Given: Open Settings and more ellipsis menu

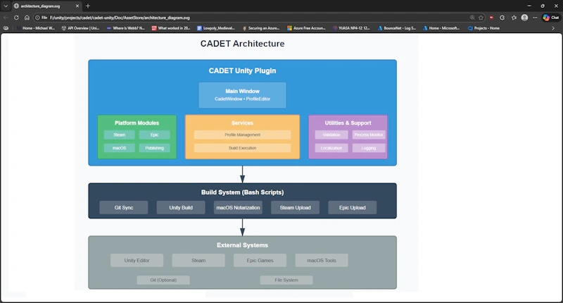Looking at the screenshot, I should [x=535, y=18].
